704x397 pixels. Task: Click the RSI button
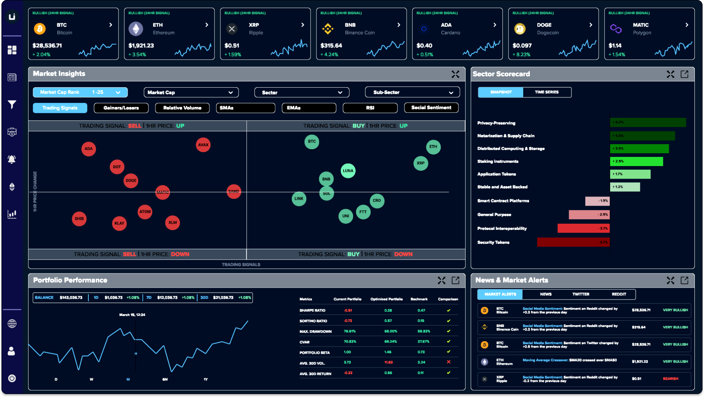pyautogui.click(x=370, y=108)
